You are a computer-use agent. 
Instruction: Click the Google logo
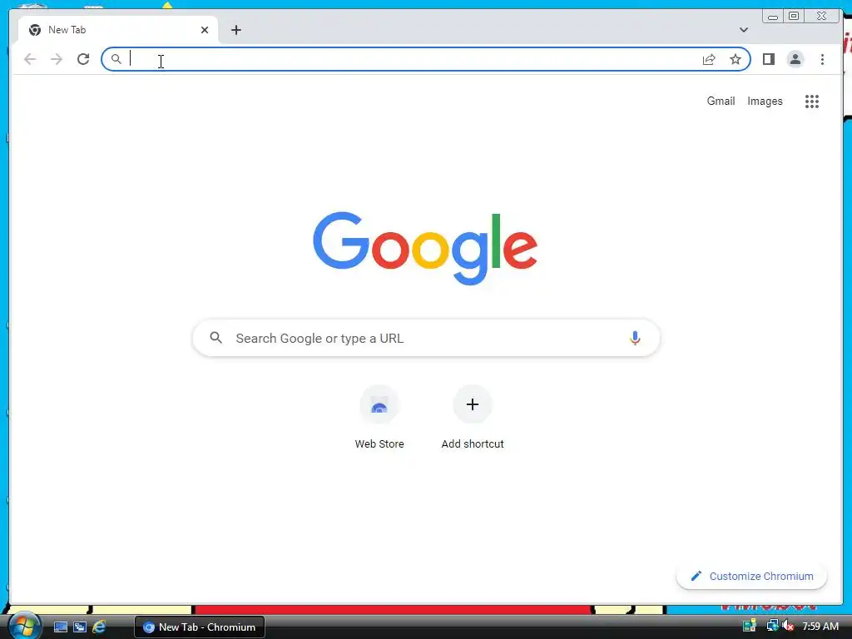(x=425, y=248)
